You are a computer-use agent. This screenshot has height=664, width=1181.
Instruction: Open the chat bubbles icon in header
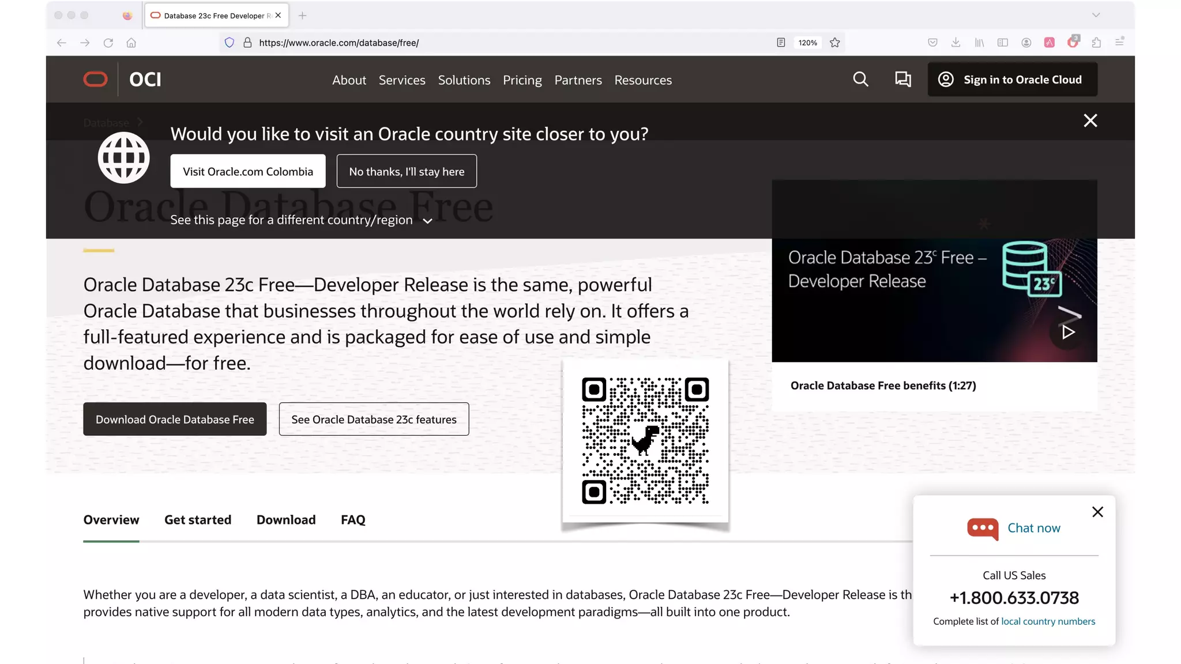click(902, 80)
